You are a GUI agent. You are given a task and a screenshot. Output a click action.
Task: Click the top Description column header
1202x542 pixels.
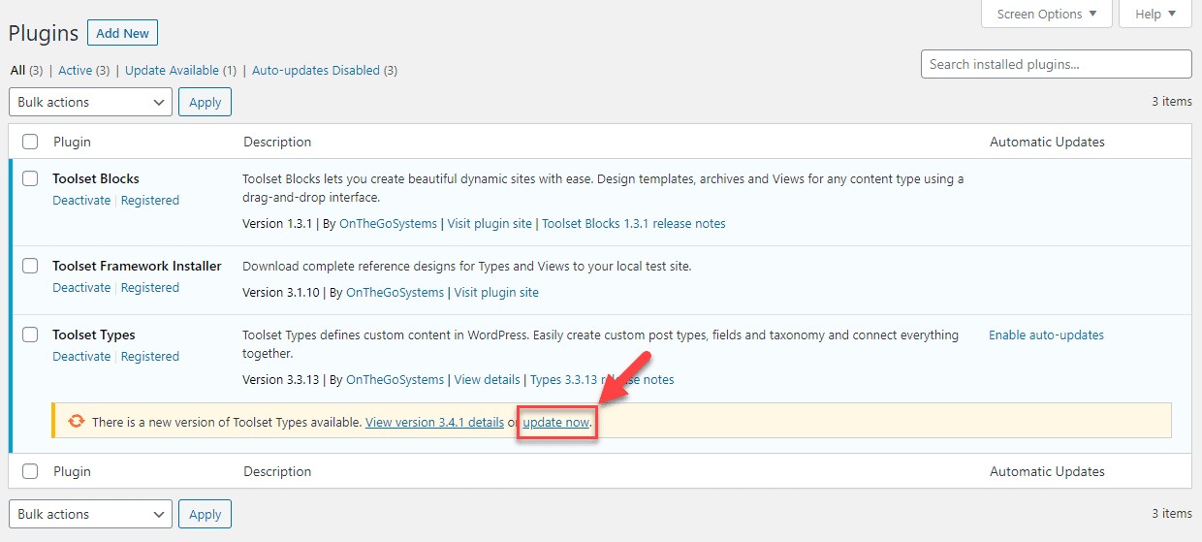pyautogui.click(x=277, y=142)
